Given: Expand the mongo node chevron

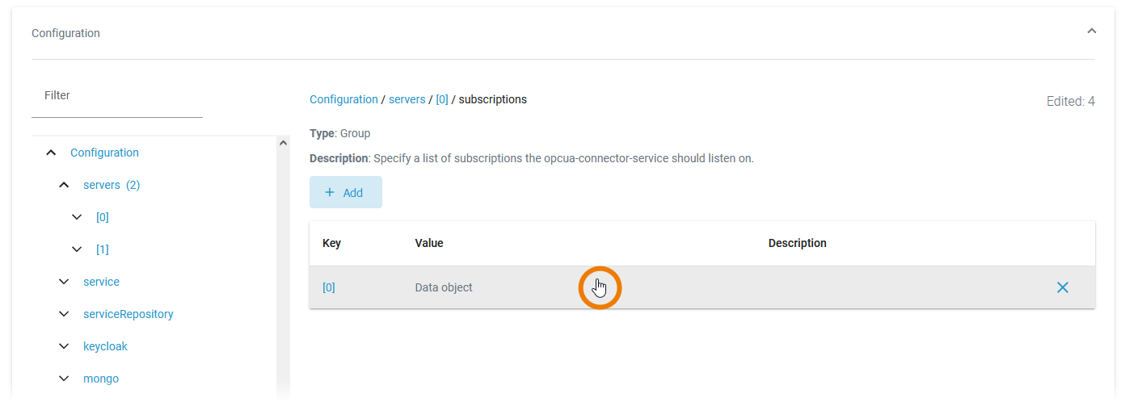Looking at the screenshot, I should pyautogui.click(x=64, y=379).
